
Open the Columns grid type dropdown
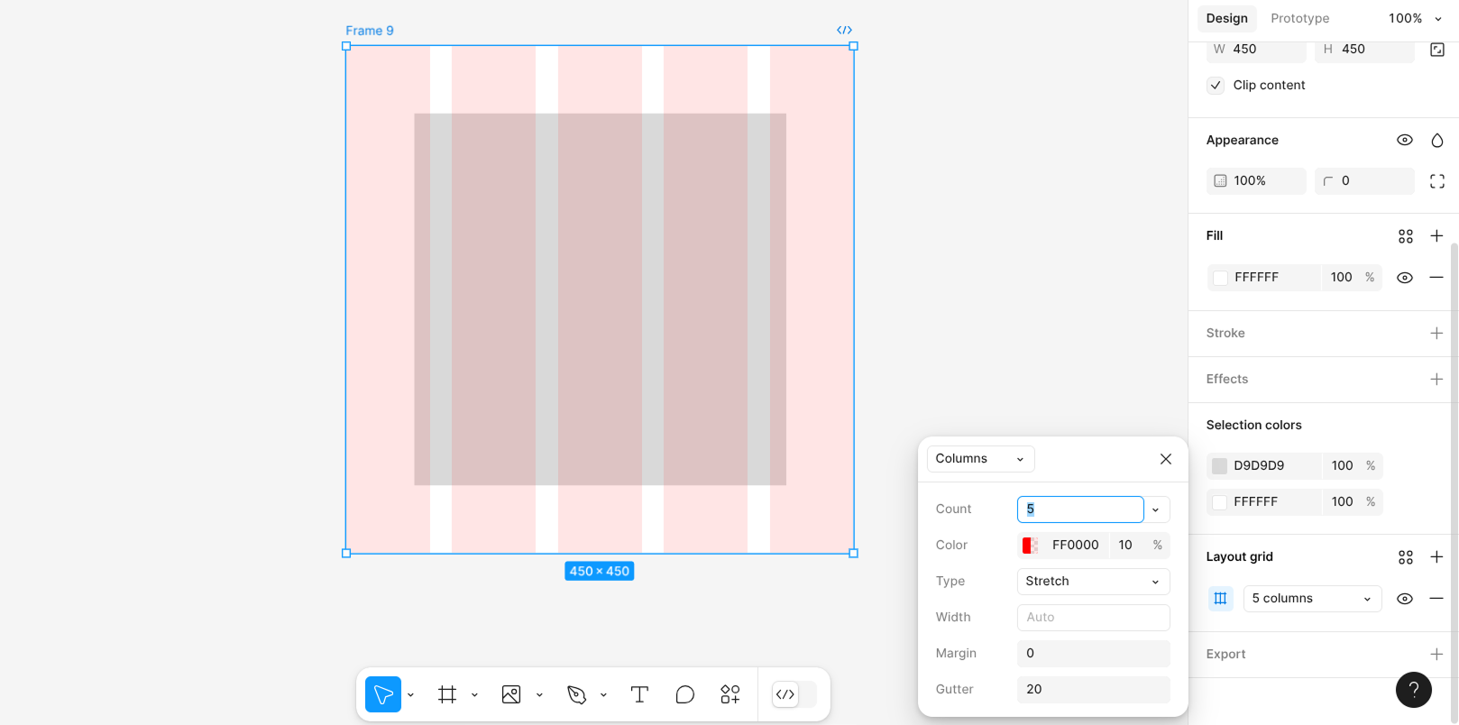(x=980, y=459)
